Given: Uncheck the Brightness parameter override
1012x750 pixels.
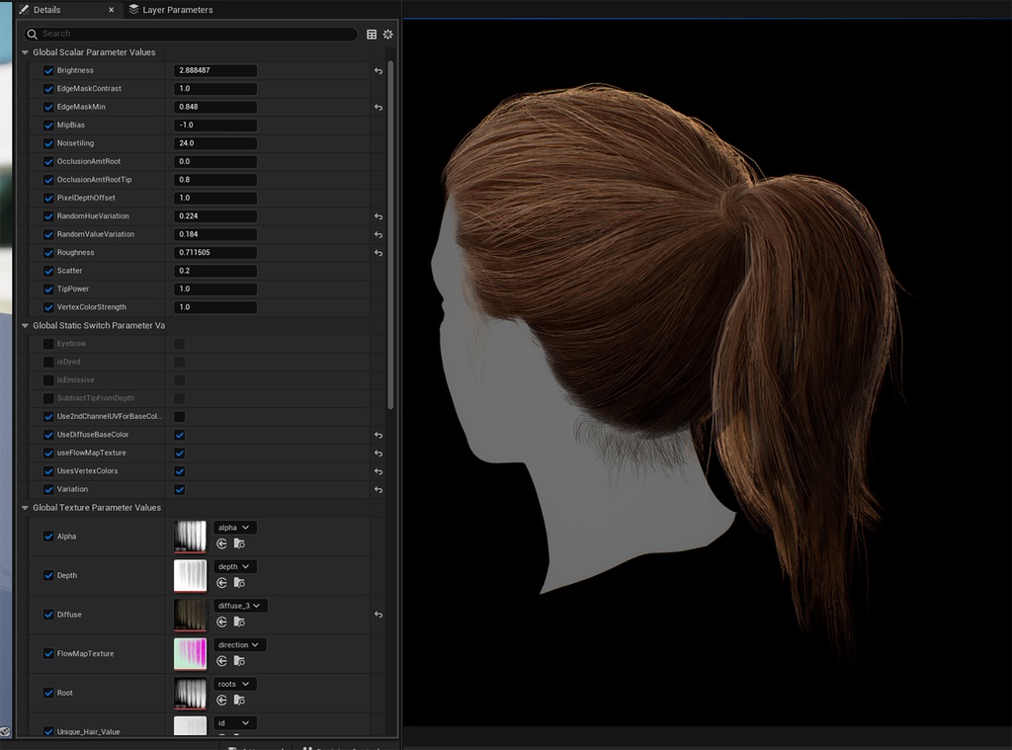Looking at the screenshot, I should [x=47, y=70].
